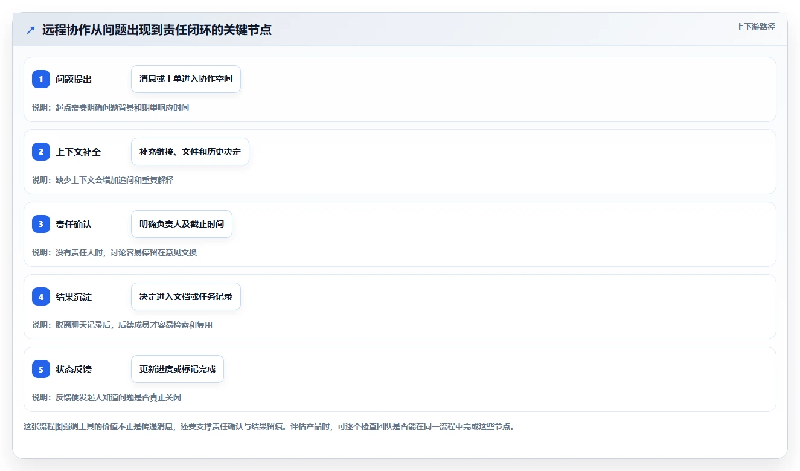Image resolution: width=800 pixels, height=471 pixels.
Task: Click the step 3 number badge
Action: [41, 224]
